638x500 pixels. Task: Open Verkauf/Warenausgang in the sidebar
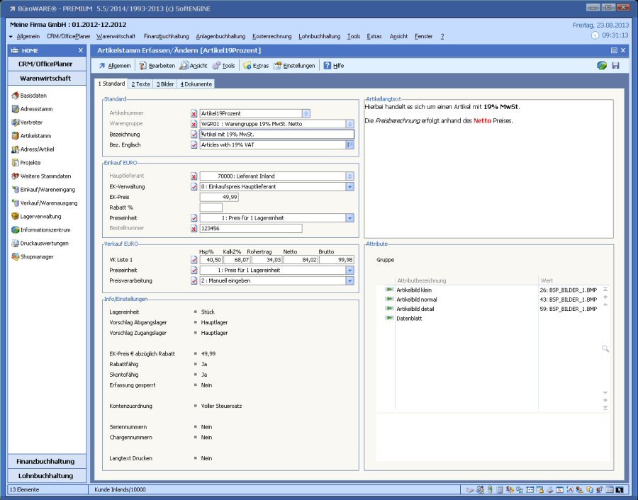tap(45, 203)
